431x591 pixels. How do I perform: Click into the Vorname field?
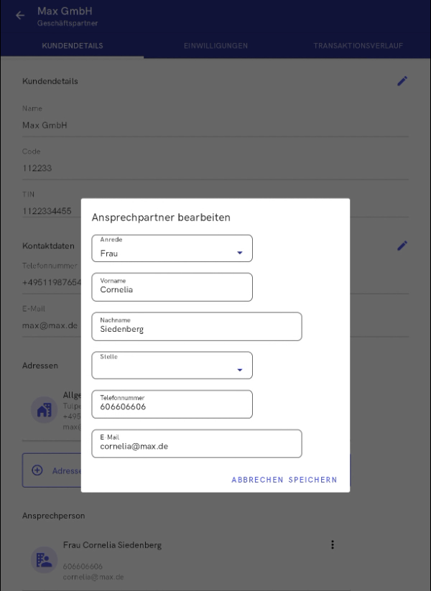172,287
